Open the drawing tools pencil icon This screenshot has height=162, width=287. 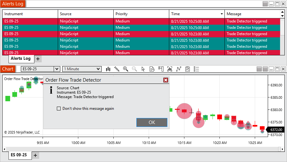tap(117, 69)
